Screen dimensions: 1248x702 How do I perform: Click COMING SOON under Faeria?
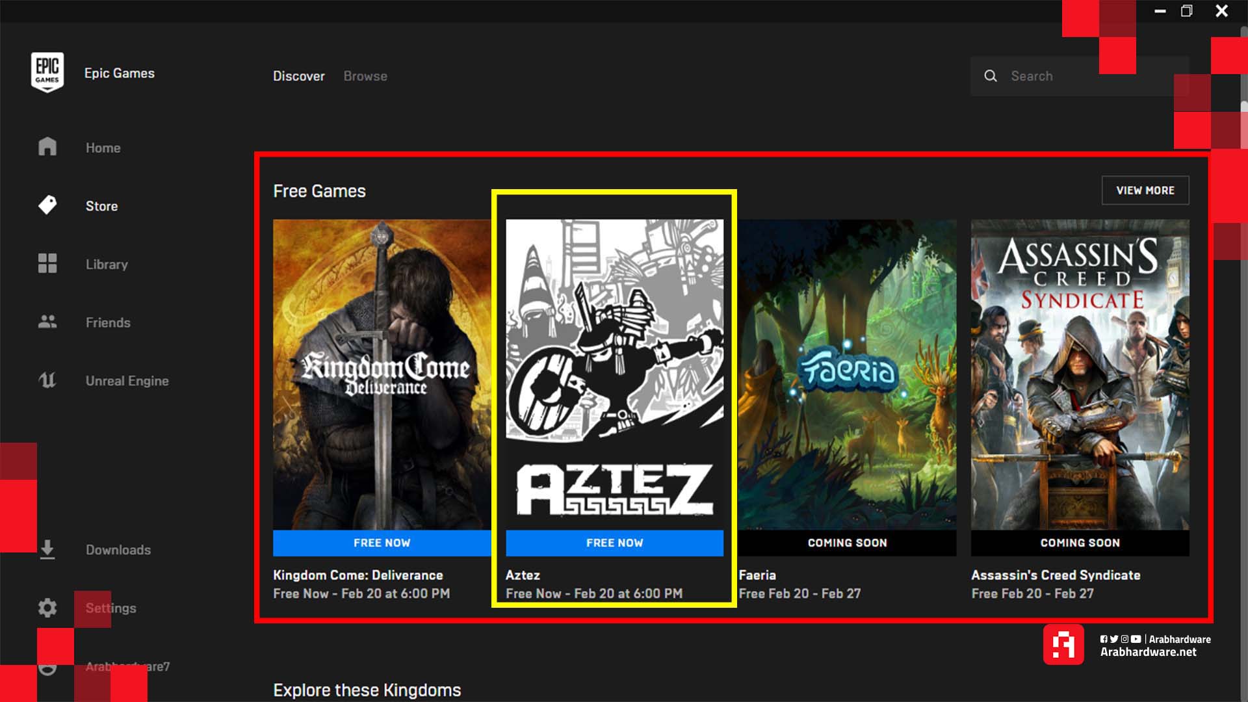point(847,543)
